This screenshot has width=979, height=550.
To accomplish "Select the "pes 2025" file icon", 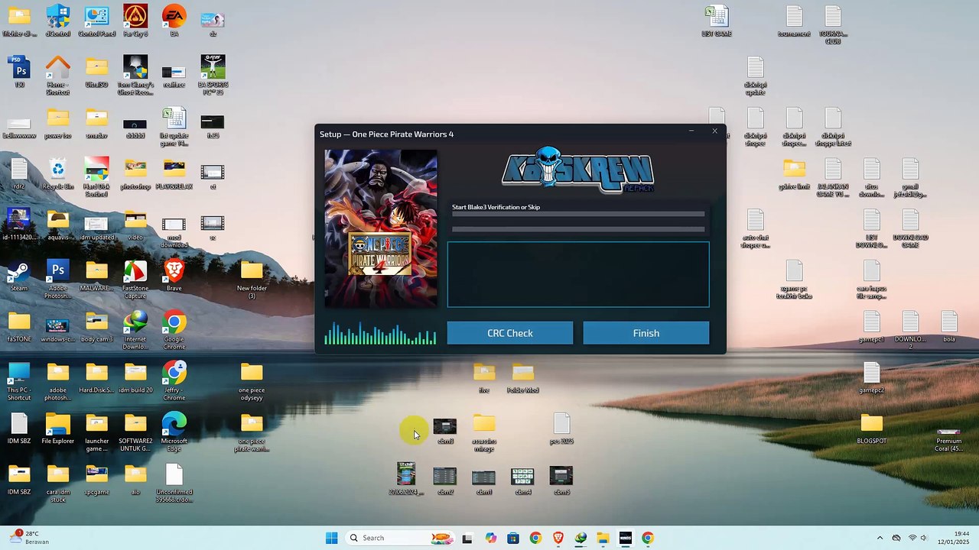I will pos(561,429).
